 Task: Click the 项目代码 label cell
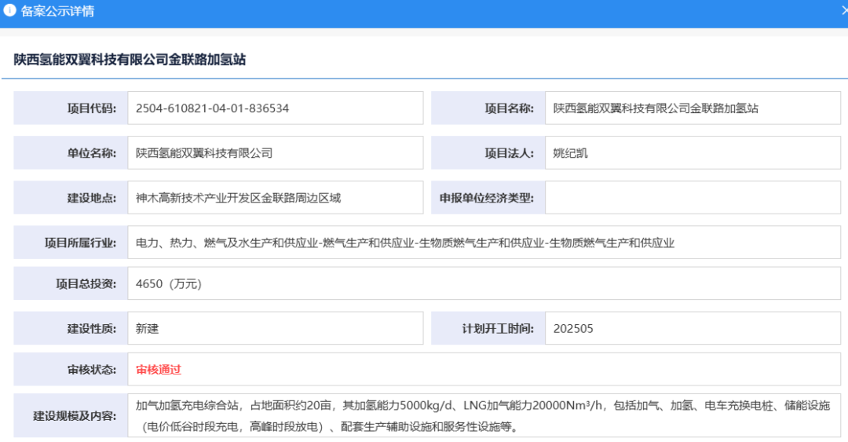pyautogui.click(x=71, y=108)
